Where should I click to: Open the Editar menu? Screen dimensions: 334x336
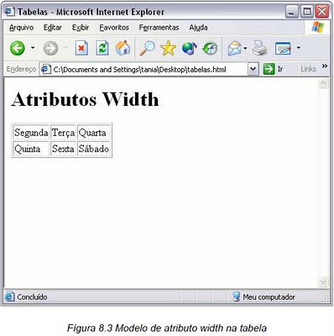tap(53, 28)
